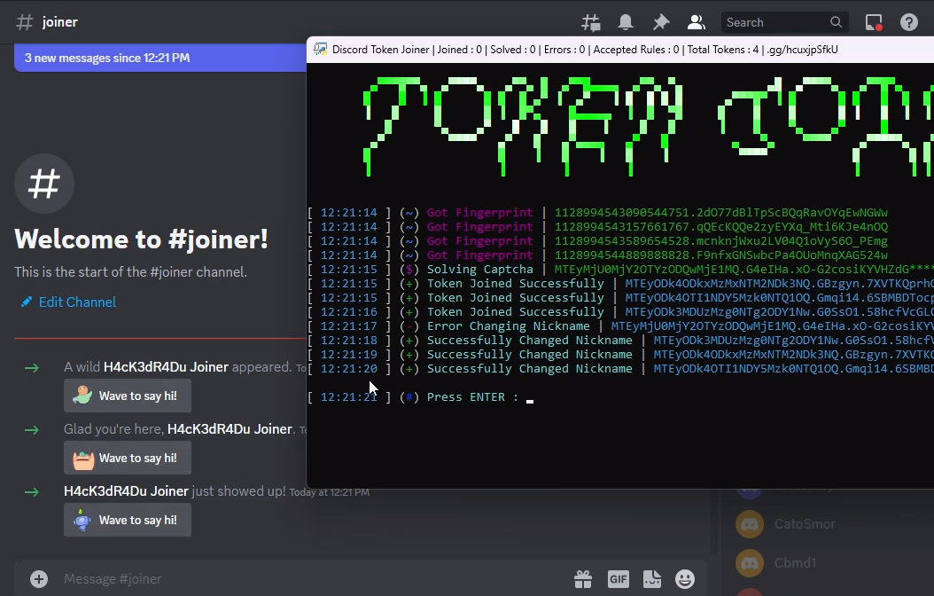Image resolution: width=934 pixels, height=596 pixels.
Task: Click the first Wave to say hi button
Action: point(127,396)
